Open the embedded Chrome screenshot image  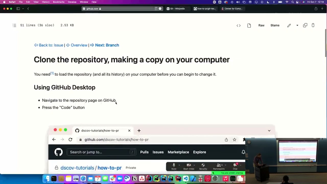pyautogui.click(x=161, y=149)
